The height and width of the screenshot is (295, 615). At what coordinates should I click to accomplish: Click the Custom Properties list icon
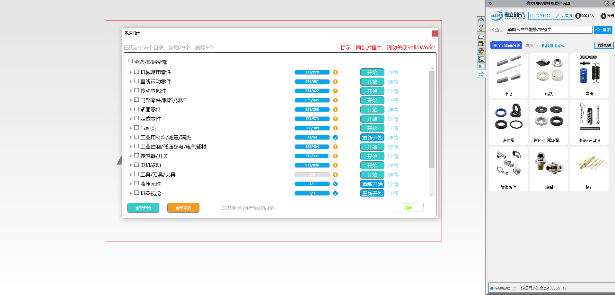point(481,59)
